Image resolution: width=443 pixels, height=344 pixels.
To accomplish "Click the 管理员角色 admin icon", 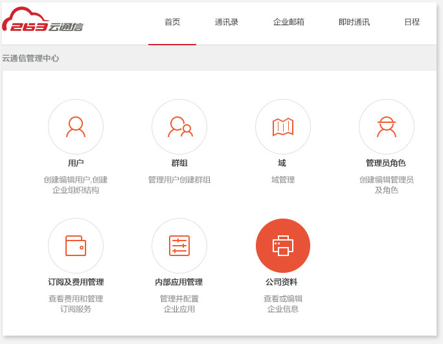I will coord(387,127).
